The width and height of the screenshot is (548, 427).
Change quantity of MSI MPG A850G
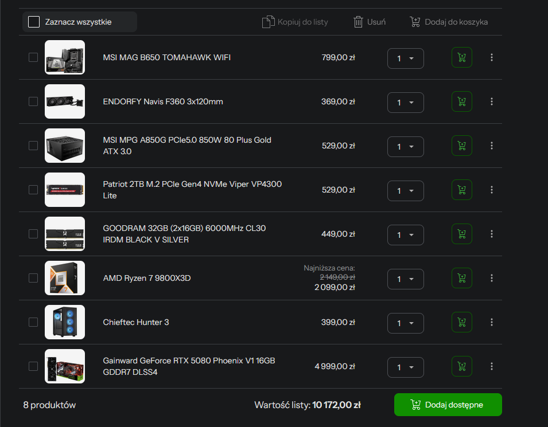406,147
